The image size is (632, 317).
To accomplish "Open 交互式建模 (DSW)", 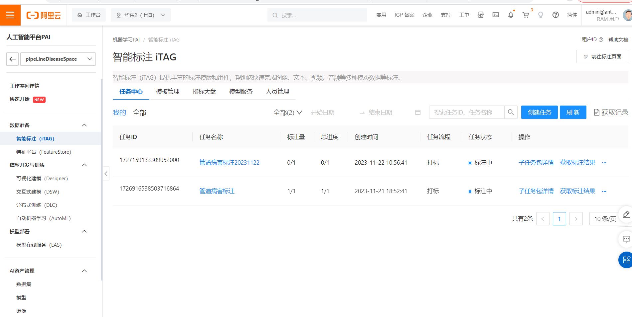I will pyautogui.click(x=38, y=192).
